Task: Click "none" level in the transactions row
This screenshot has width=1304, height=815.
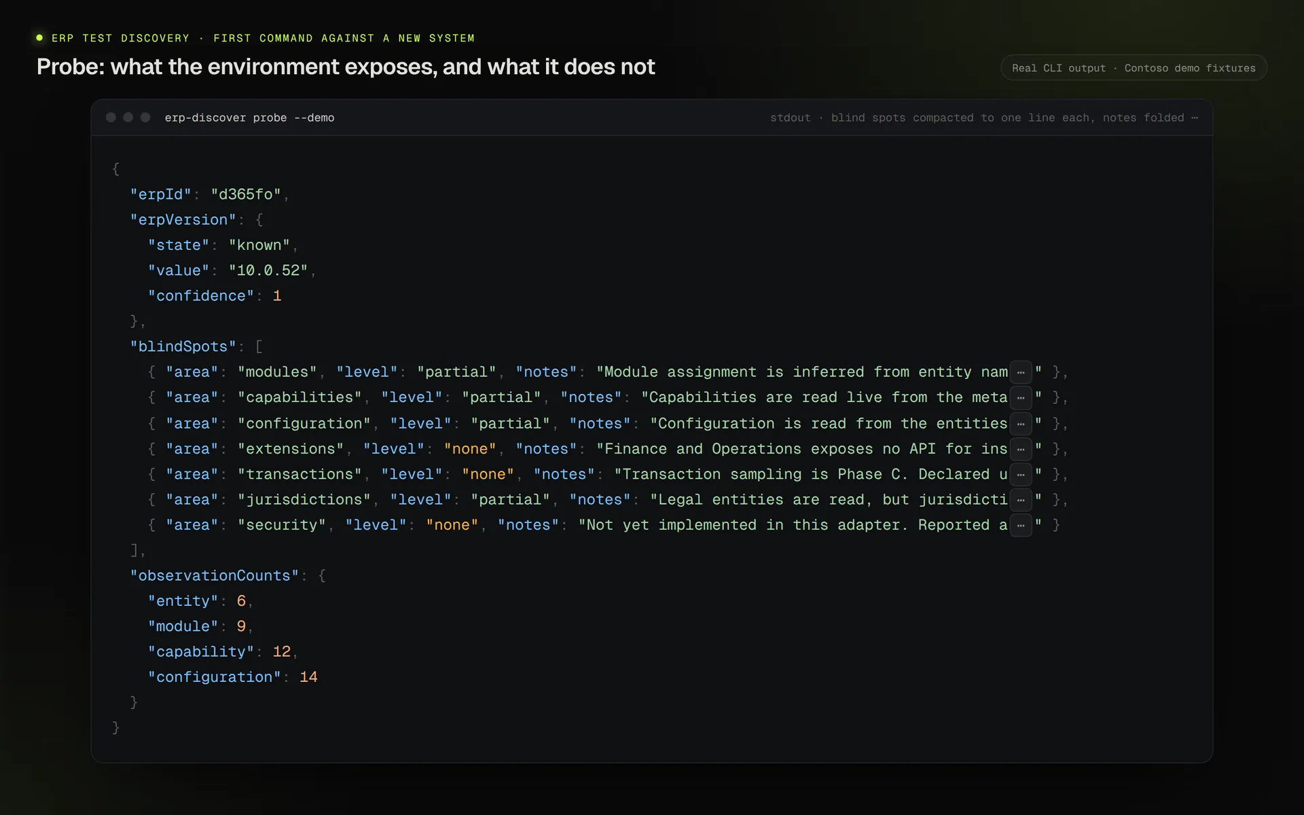Action: pyautogui.click(x=488, y=474)
